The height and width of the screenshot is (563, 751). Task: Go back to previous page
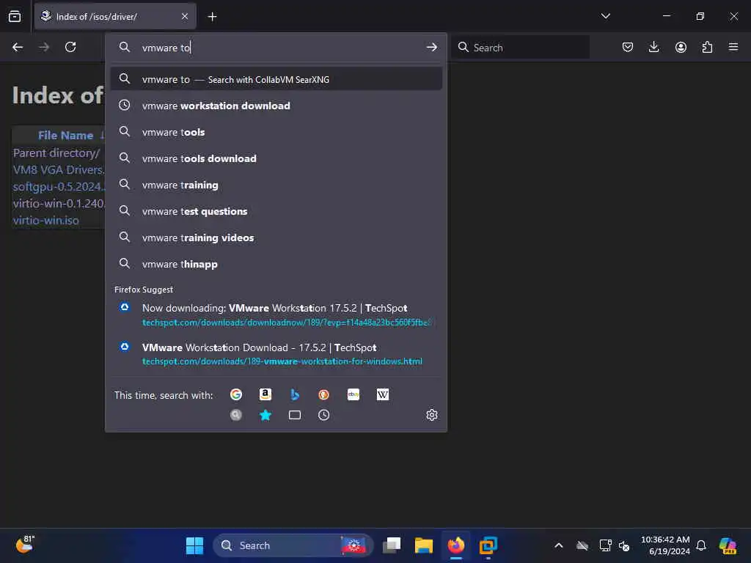[x=18, y=47]
